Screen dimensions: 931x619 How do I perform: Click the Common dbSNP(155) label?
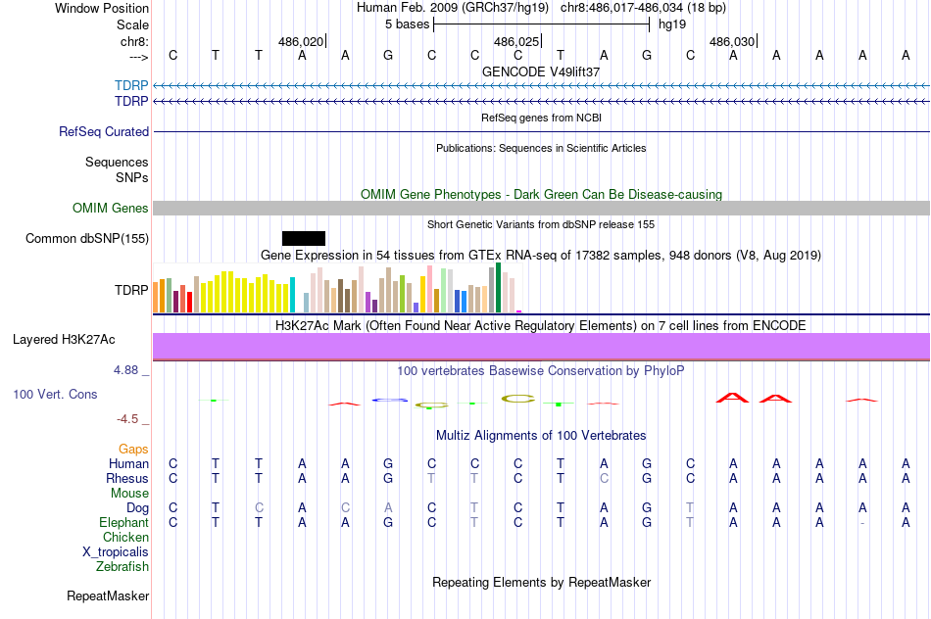click(86, 239)
